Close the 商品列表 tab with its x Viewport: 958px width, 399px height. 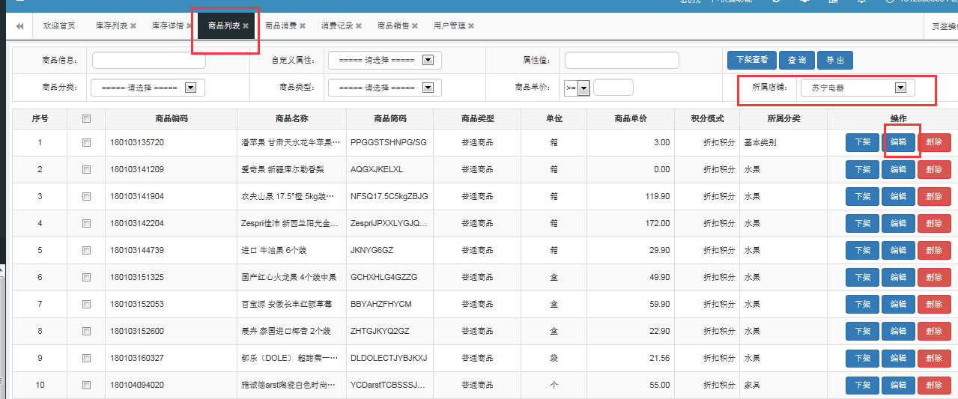[246, 25]
